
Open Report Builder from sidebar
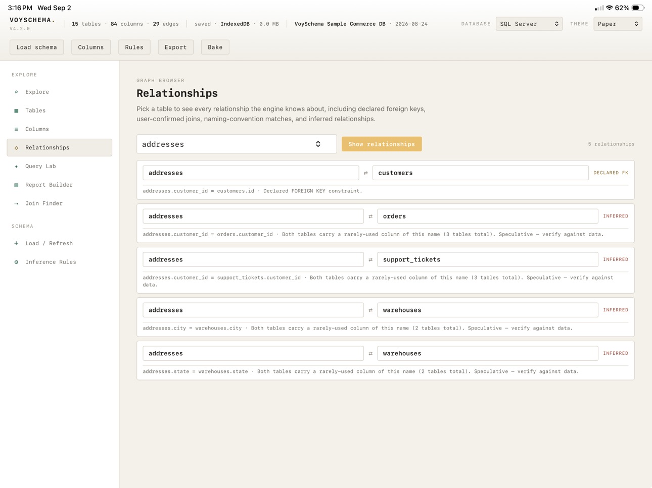(x=60, y=185)
